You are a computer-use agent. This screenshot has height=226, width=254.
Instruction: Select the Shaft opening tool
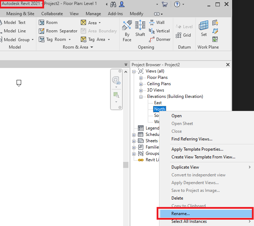tap(140, 28)
